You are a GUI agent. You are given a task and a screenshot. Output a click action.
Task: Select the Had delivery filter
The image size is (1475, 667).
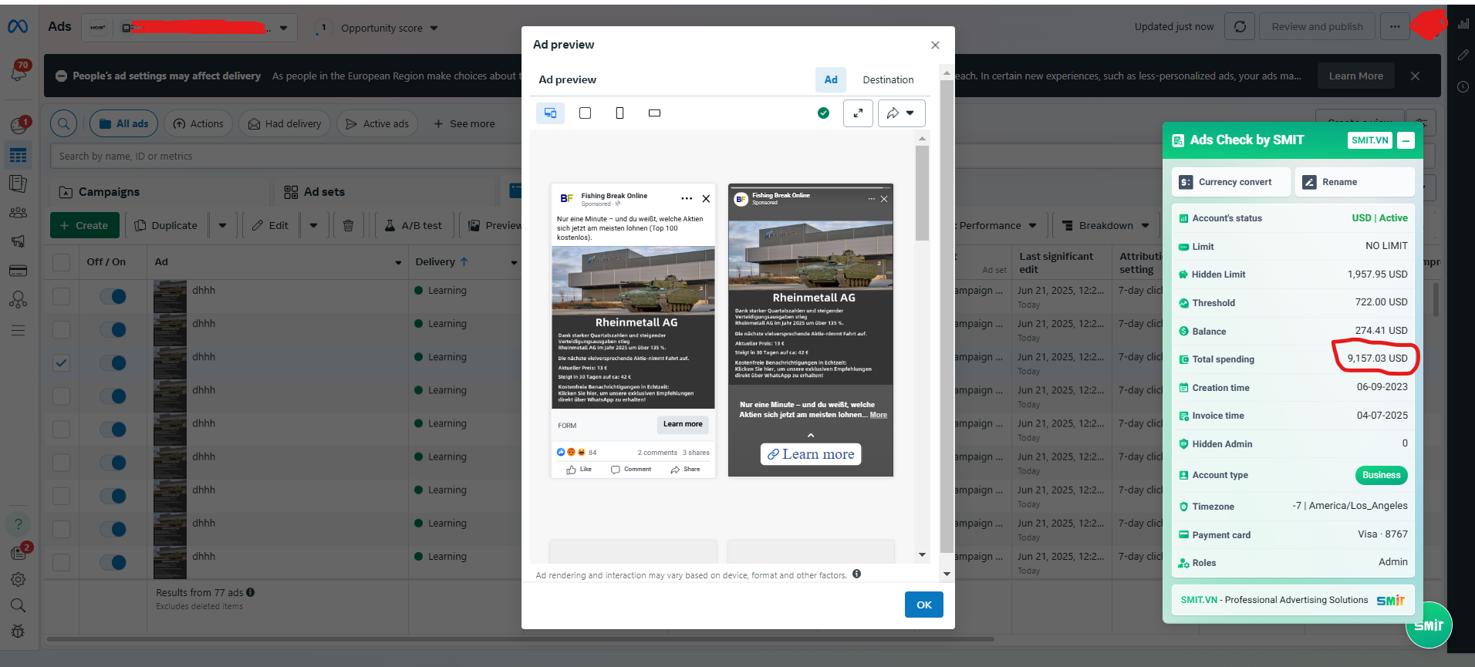coord(285,123)
